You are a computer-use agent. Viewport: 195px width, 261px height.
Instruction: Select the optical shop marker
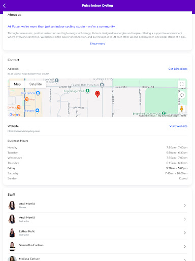pos(38,93)
